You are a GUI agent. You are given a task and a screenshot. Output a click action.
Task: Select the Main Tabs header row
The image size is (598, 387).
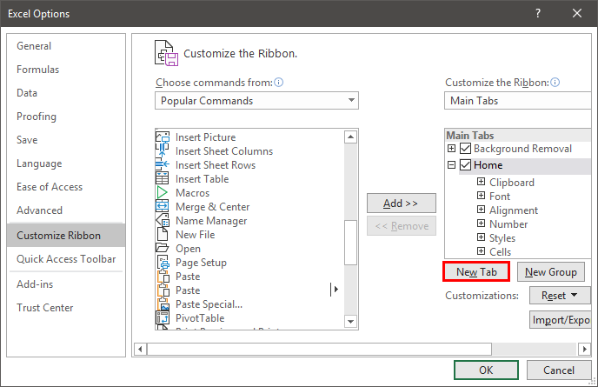pos(518,135)
